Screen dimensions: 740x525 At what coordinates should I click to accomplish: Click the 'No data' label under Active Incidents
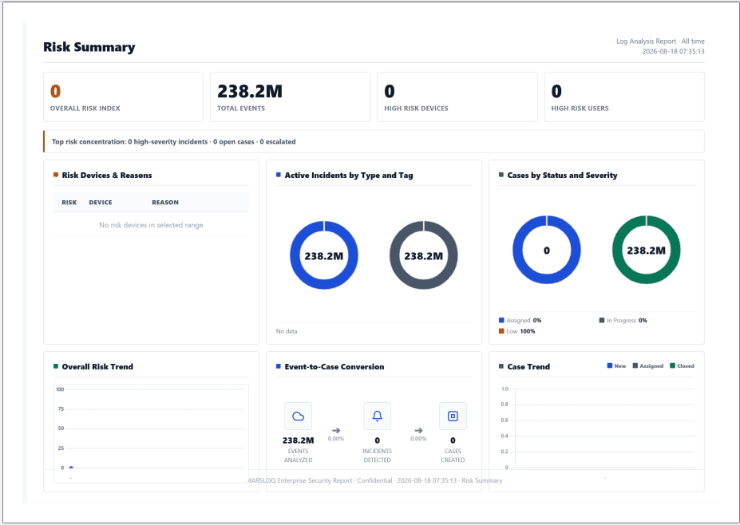coord(287,331)
